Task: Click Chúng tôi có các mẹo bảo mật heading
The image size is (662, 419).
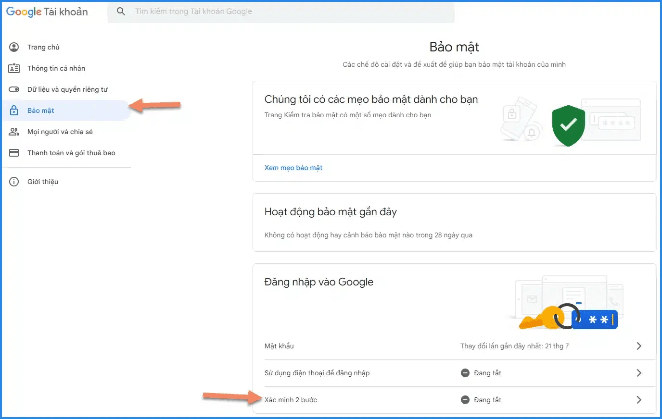Action: (371, 99)
